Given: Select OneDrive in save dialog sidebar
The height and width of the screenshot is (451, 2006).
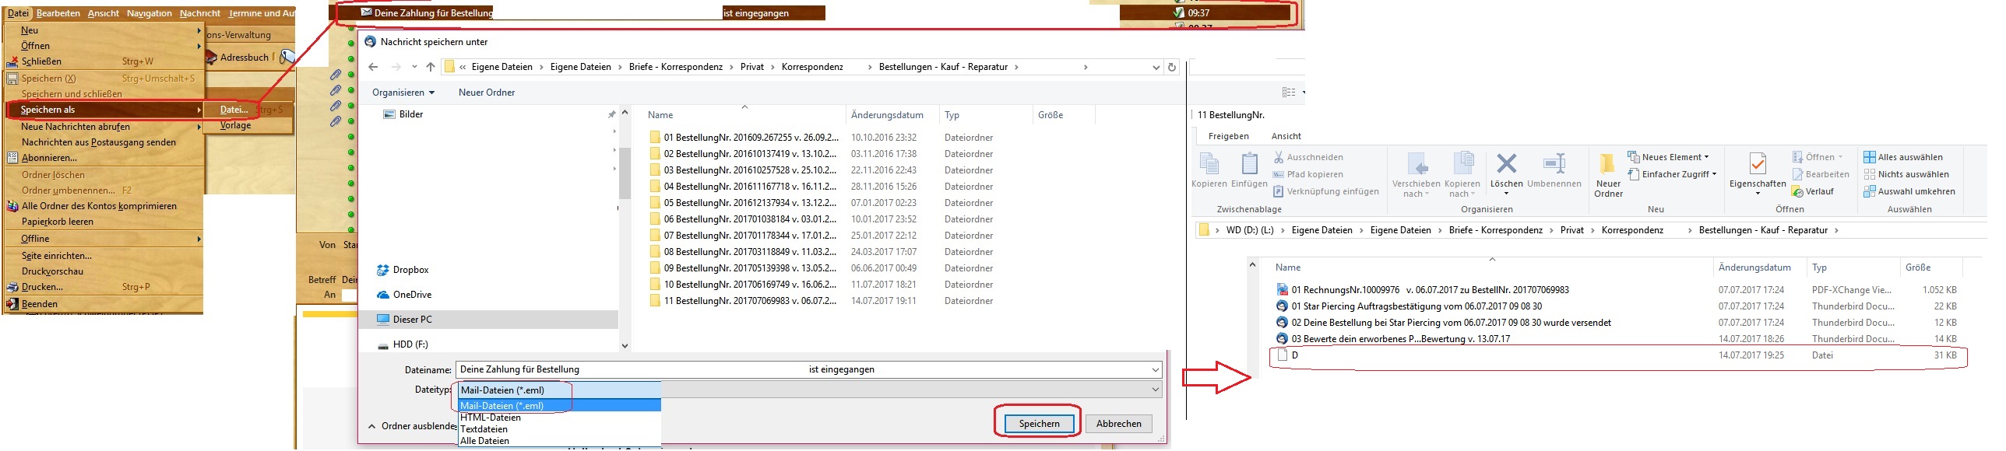Looking at the screenshot, I should pos(405,295).
